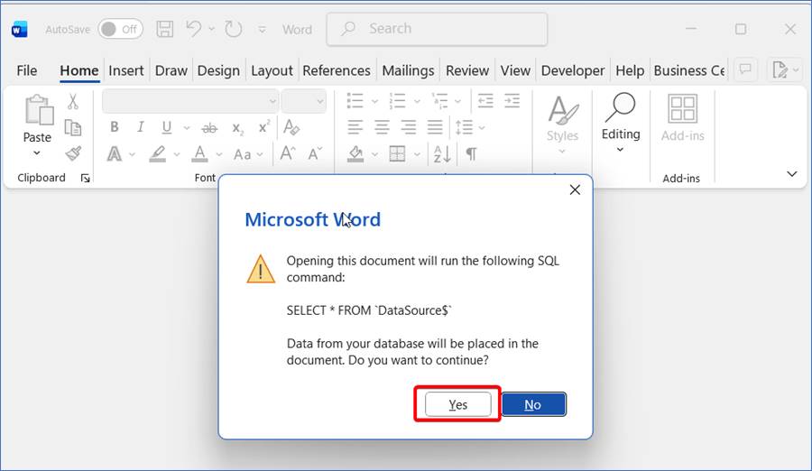Click the Bullets list icon
812x471 pixels.
[x=355, y=101]
